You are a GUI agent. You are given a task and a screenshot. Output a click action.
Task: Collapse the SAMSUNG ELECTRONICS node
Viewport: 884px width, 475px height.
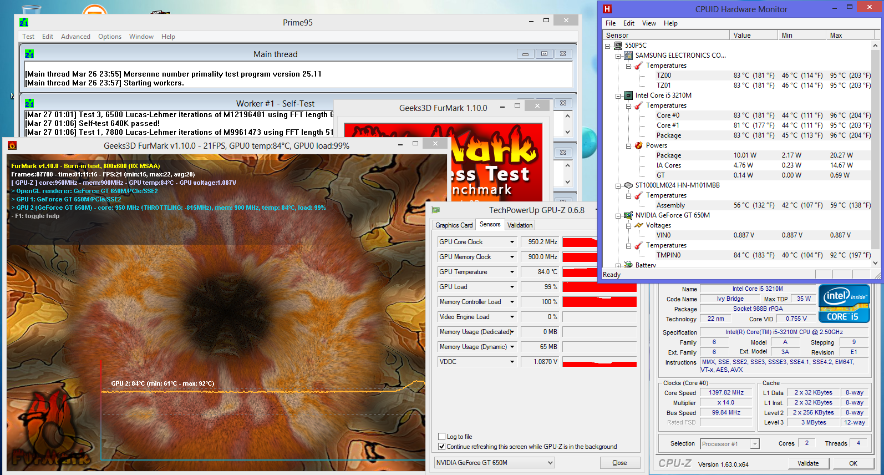(618, 56)
